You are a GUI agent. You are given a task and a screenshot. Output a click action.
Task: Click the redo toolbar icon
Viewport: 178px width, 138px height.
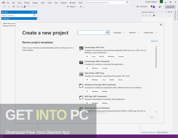(x=34, y=7)
